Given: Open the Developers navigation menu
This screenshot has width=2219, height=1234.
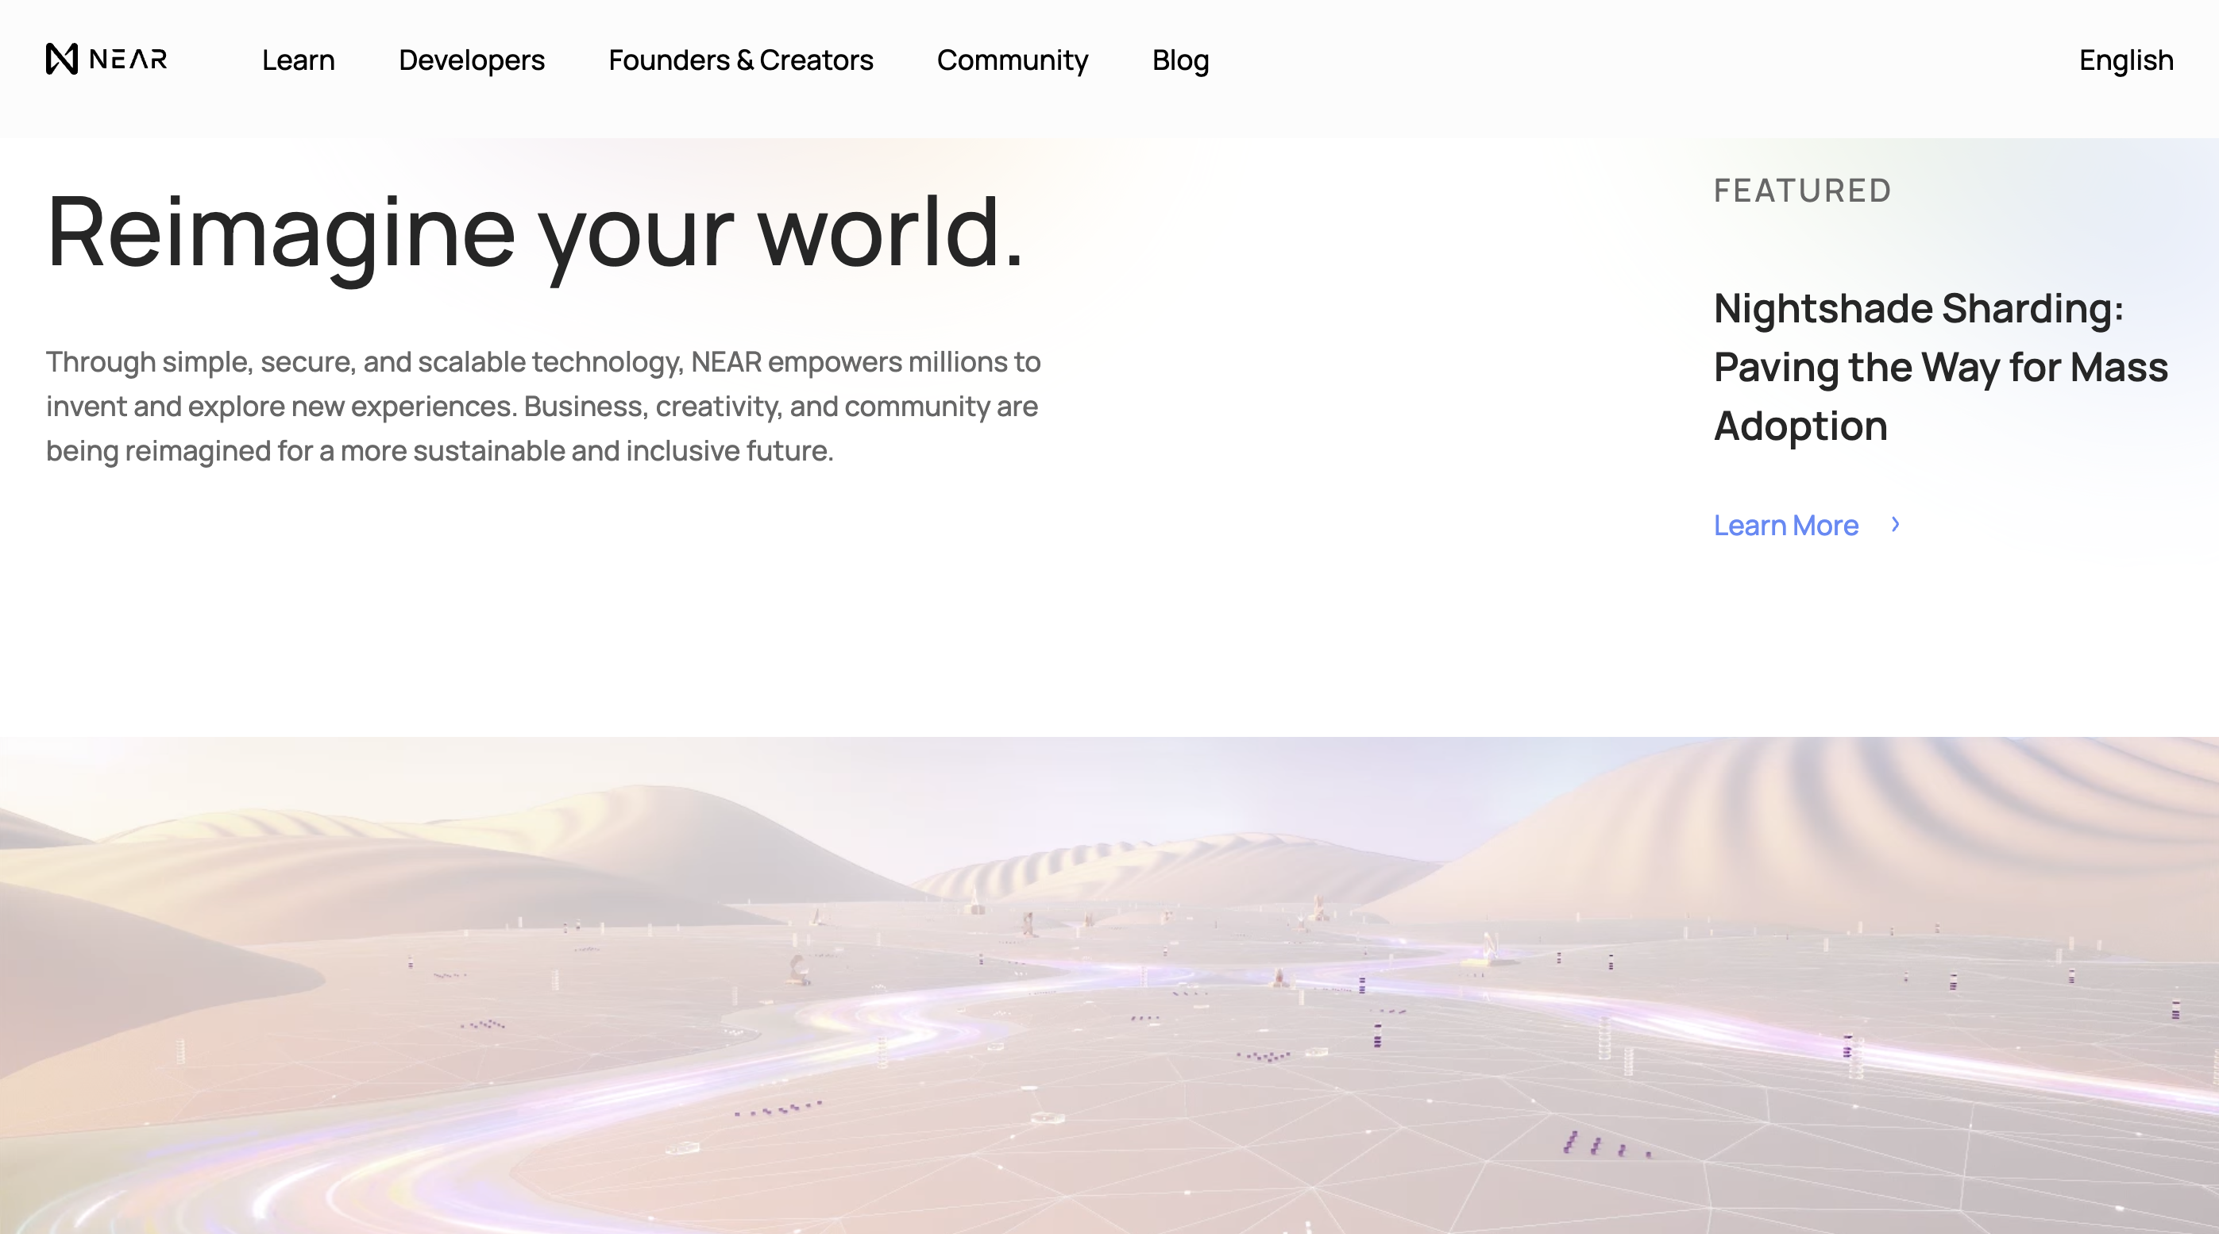Looking at the screenshot, I should (472, 60).
